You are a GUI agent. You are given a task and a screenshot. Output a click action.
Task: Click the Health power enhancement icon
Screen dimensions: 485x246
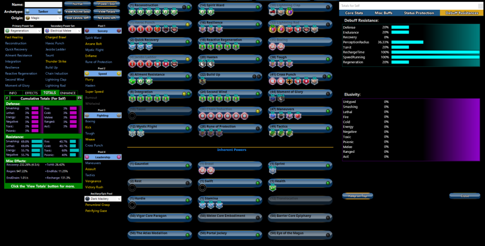273,187
